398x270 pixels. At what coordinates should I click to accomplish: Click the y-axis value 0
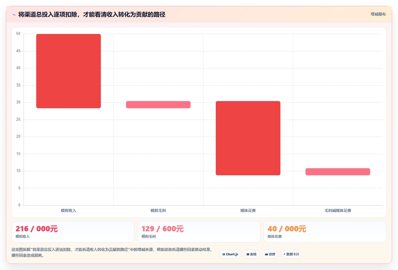coord(19,205)
